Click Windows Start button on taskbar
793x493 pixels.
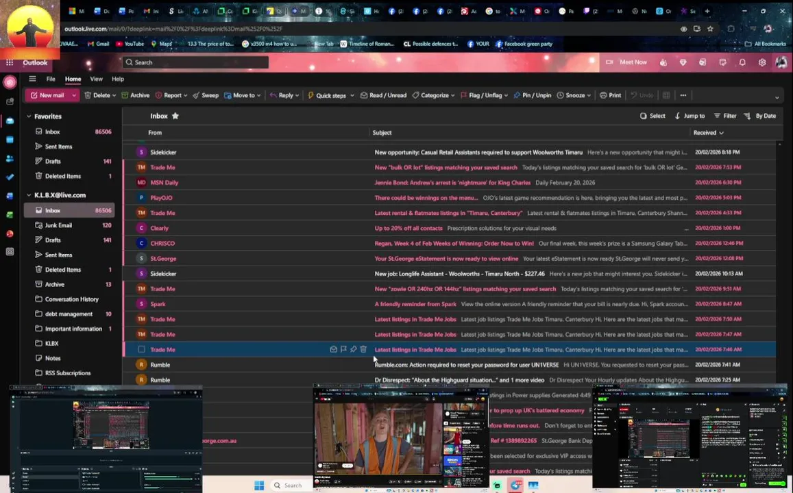pyautogui.click(x=259, y=485)
